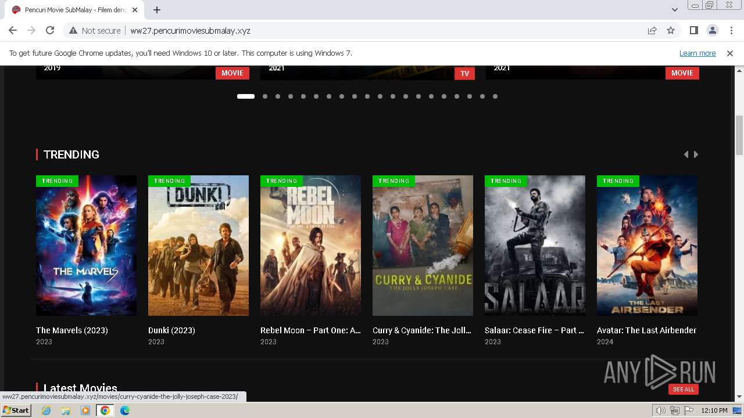Click the TRENDING badge on Dunki poster
Screen dimensions: 744x418
coord(169,181)
